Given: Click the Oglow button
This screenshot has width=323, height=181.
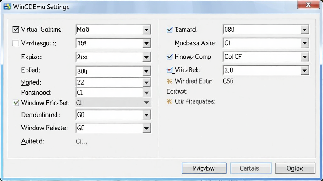Looking at the screenshot, I should (x=295, y=168).
